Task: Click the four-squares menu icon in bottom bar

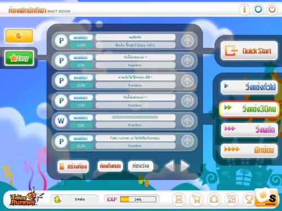Action: coord(231,199)
